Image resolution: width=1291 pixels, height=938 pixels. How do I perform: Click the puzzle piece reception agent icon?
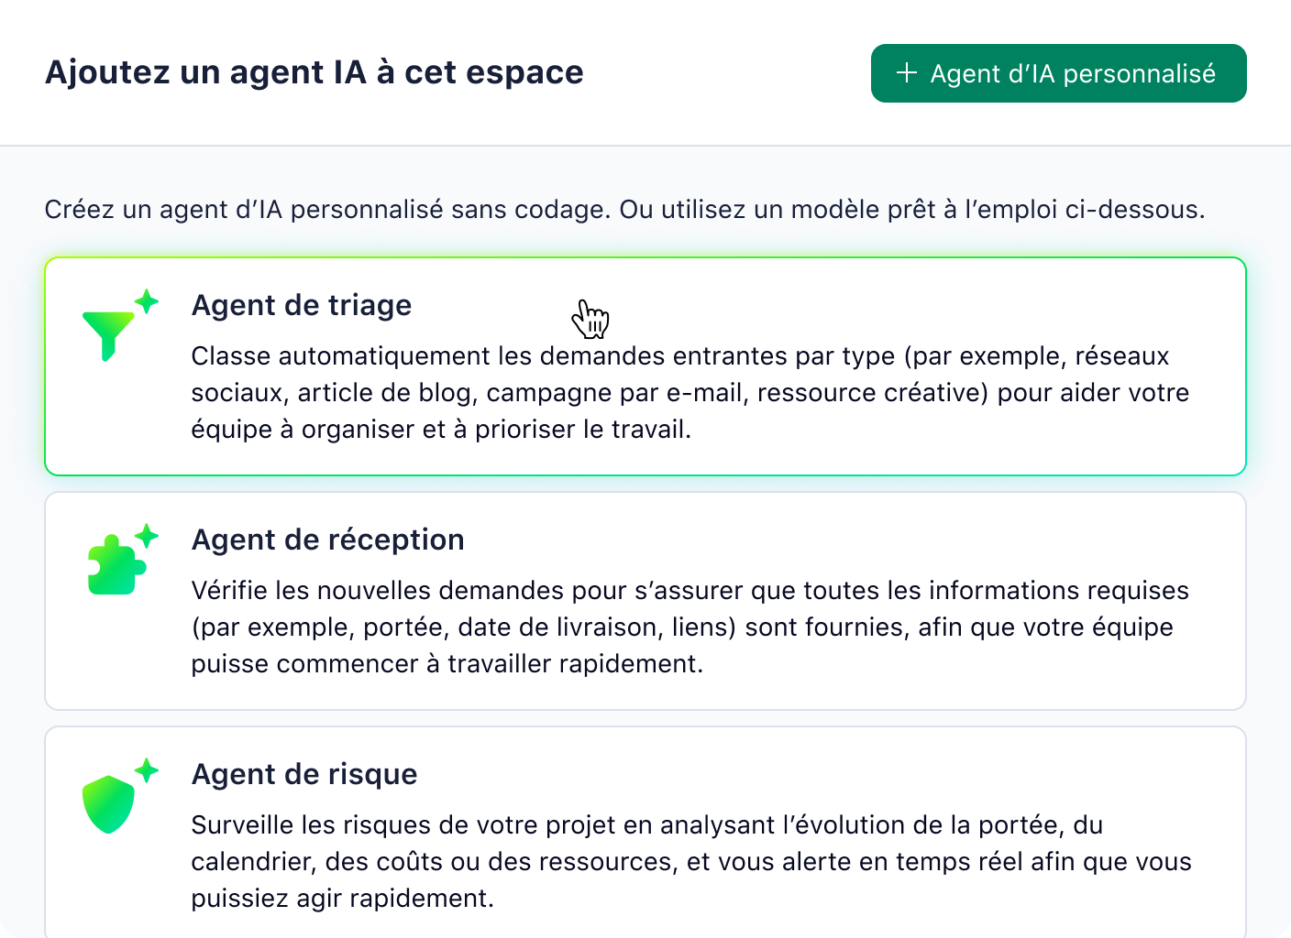[x=114, y=565]
